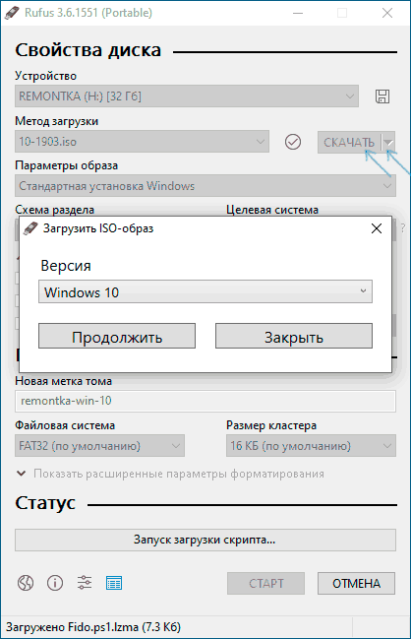This screenshot has width=411, height=639.
Task: Open the Стандартная установка Windows dropdown
Action: 205,186
